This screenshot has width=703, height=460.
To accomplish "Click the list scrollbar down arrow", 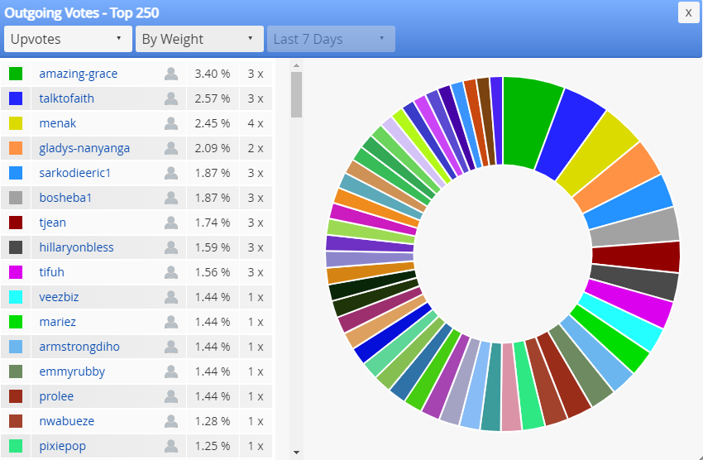I will click(x=296, y=453).
